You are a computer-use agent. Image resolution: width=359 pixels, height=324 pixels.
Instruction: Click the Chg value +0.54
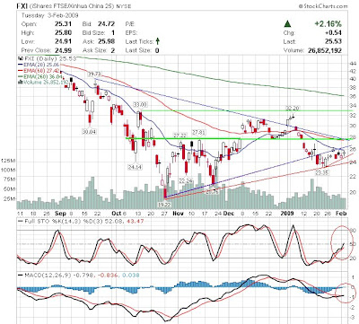333,32
